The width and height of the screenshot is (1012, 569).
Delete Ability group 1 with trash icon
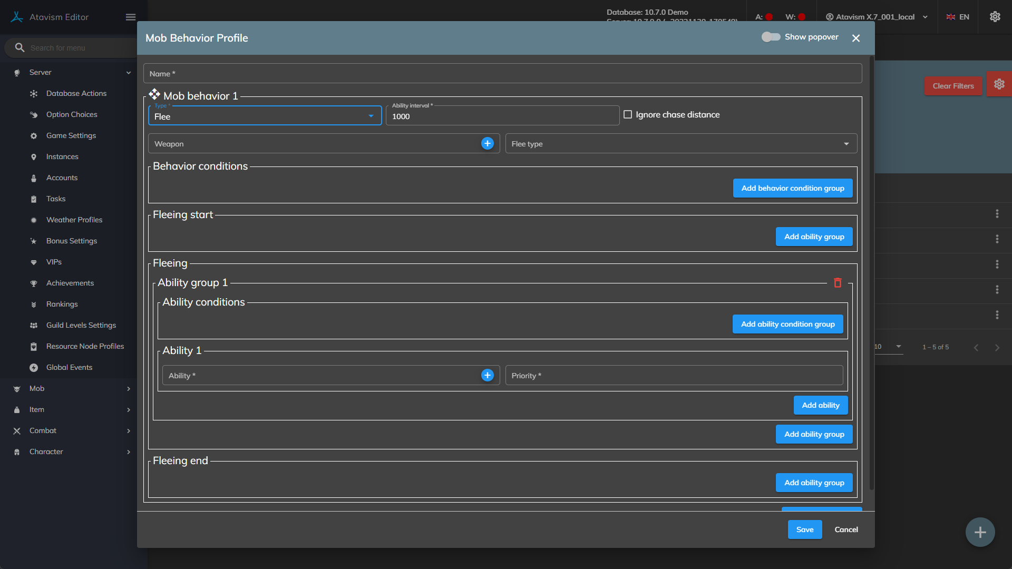pyautogui.click(x=838, y=283)
